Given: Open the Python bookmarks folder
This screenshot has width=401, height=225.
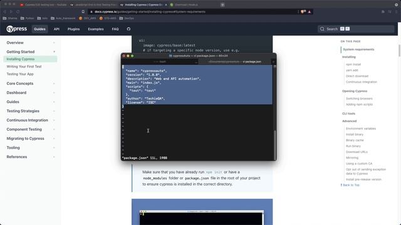Looking at the screenshot, I should coord(28,18).
